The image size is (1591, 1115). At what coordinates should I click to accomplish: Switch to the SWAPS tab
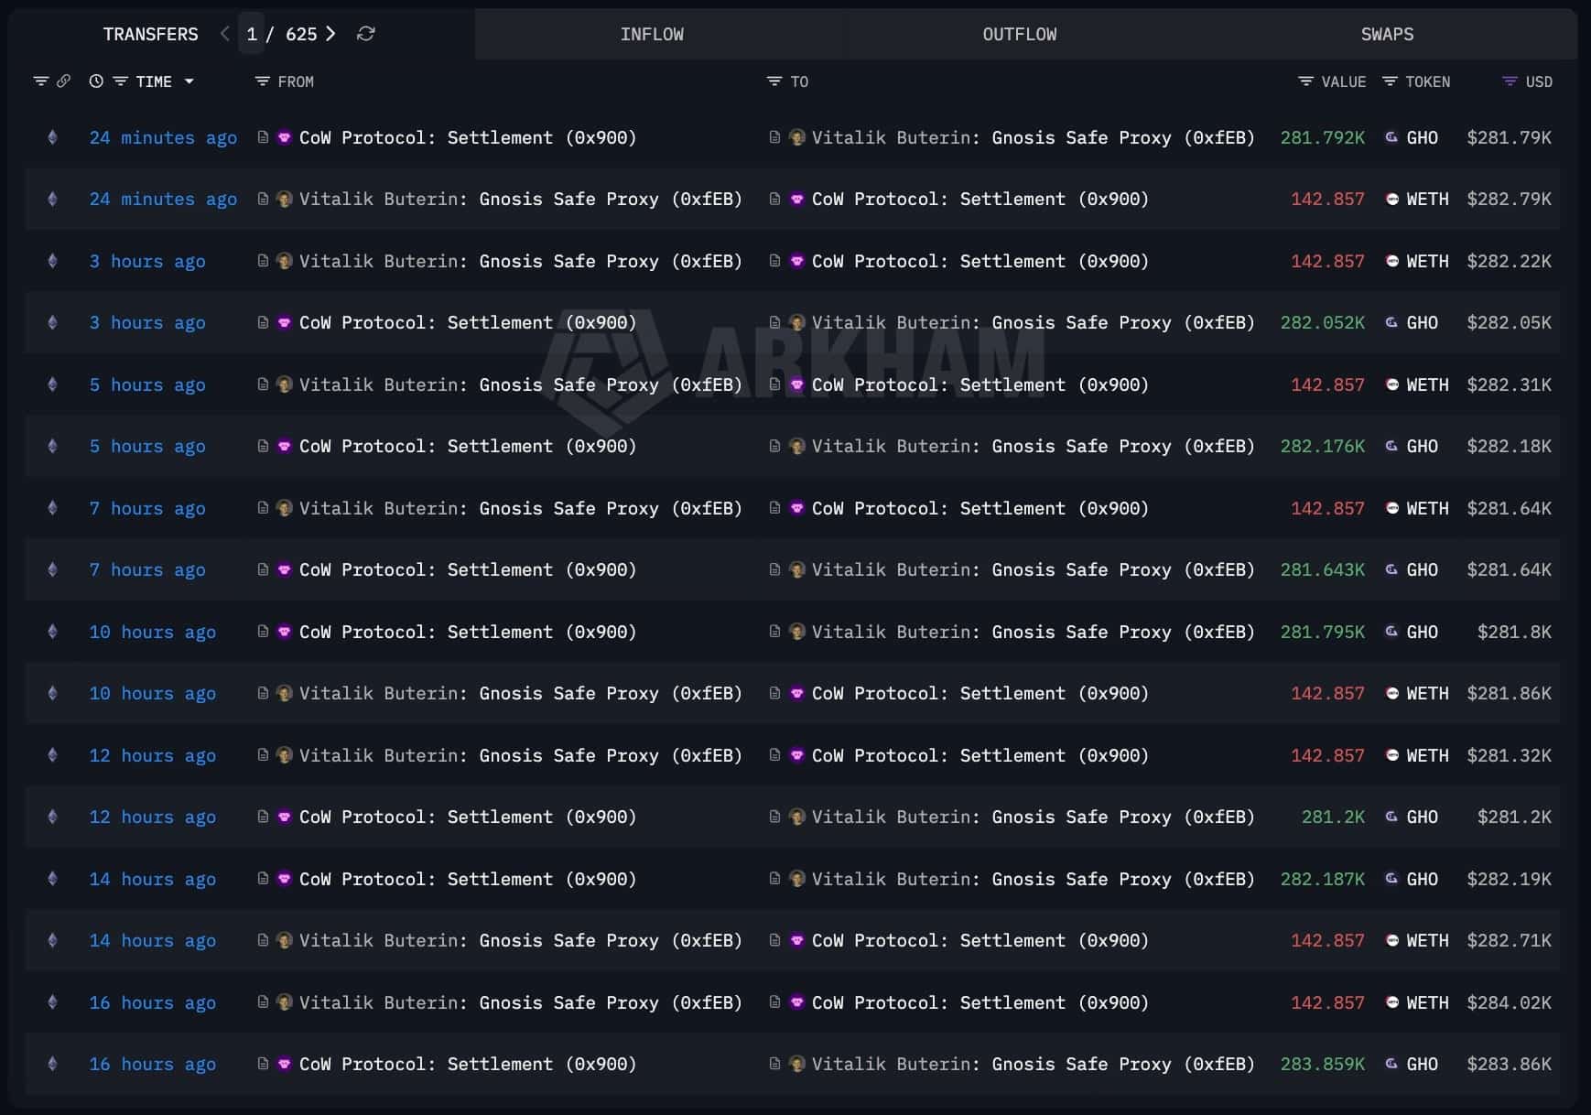point(1386,34)
